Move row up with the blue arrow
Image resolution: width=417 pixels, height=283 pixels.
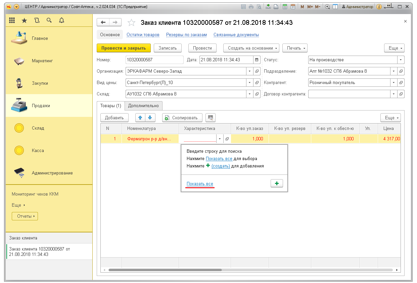click(x=140, y=118)
